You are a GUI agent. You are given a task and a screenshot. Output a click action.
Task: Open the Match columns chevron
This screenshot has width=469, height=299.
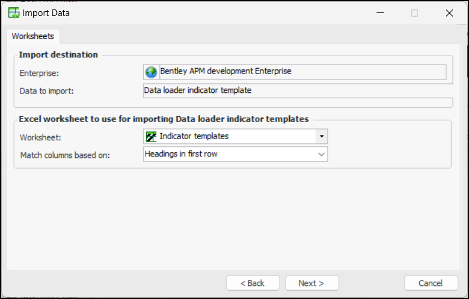pyautogui.click(x=322, y=154)
